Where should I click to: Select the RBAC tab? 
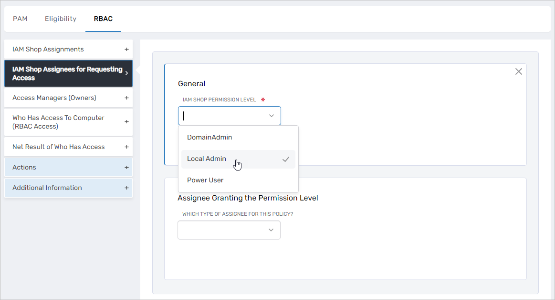click(103, 19)
